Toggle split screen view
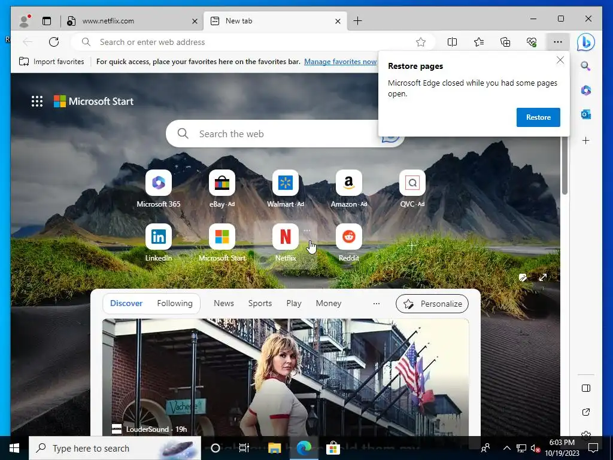Image resolution: width=613 pixels, height=460 pixels. pyautogui.click(x=452, y=42)
